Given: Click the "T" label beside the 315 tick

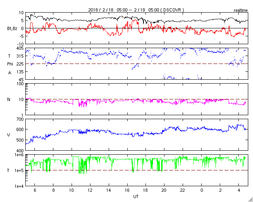Looking at the screenshot, I should [9, 56].
